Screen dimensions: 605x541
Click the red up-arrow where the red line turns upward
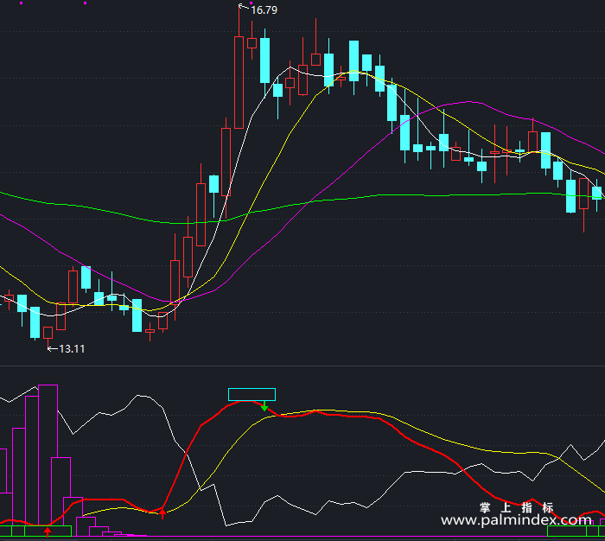pos(162,513)
